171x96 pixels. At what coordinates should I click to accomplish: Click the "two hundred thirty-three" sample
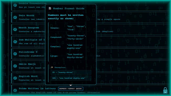[75, 56]
